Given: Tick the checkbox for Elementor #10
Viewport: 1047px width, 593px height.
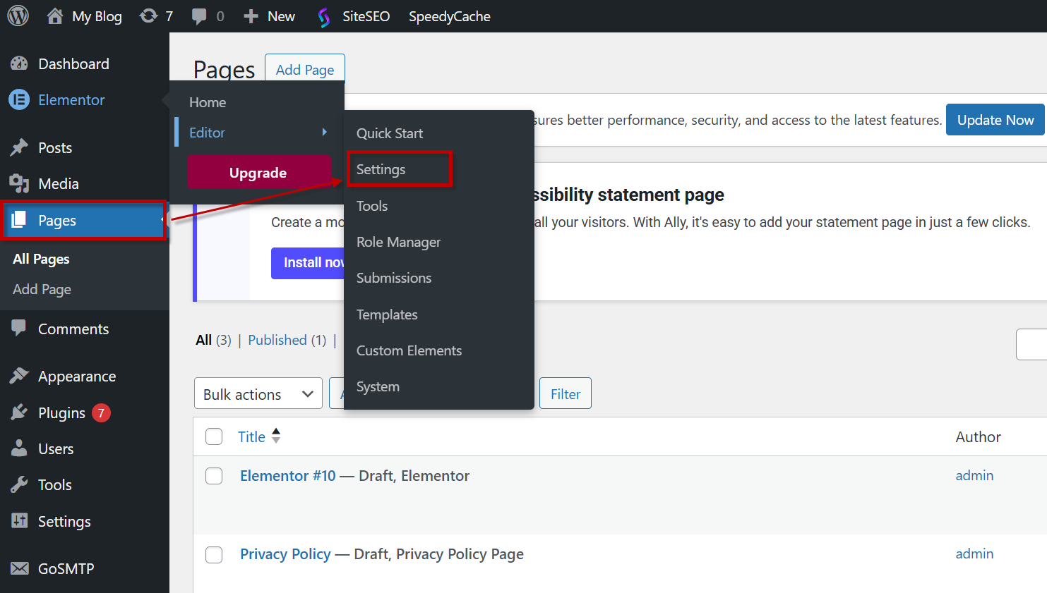Looking at the screenshot, I should pos(214,476).
